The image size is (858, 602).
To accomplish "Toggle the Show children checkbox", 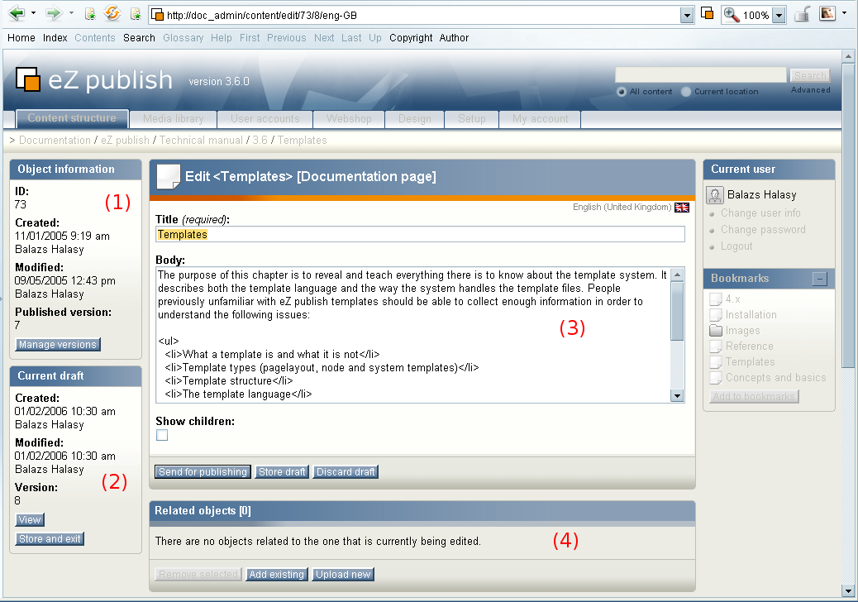I will pyautogui.click(x=162, y=435).
